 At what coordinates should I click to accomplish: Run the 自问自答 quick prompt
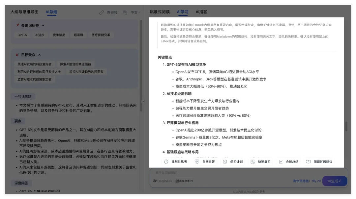pyautogui.click(x=205, y=162)
